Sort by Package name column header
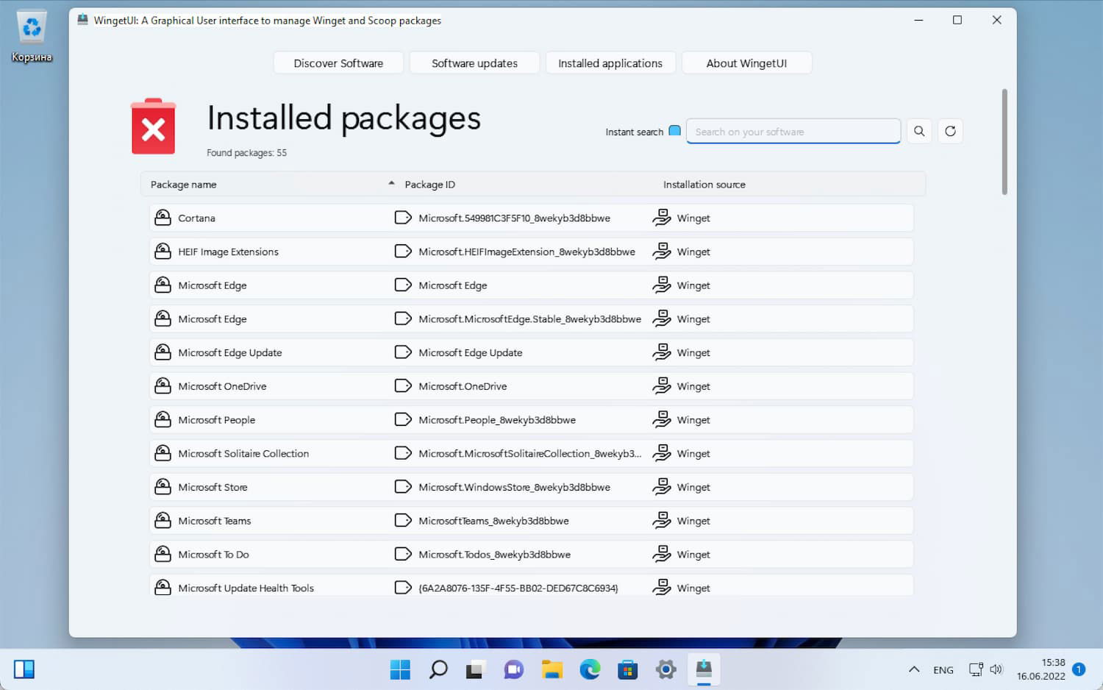This screenshot has width=1103, height=690. click(x=184, y=185)
